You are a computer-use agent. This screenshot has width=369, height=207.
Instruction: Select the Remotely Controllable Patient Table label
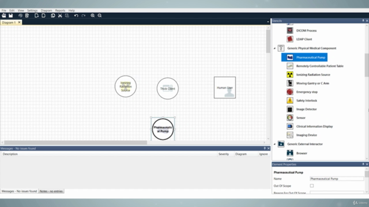[x=320, y=66]
